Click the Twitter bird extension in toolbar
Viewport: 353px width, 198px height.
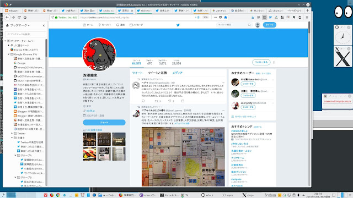[270, 17]
